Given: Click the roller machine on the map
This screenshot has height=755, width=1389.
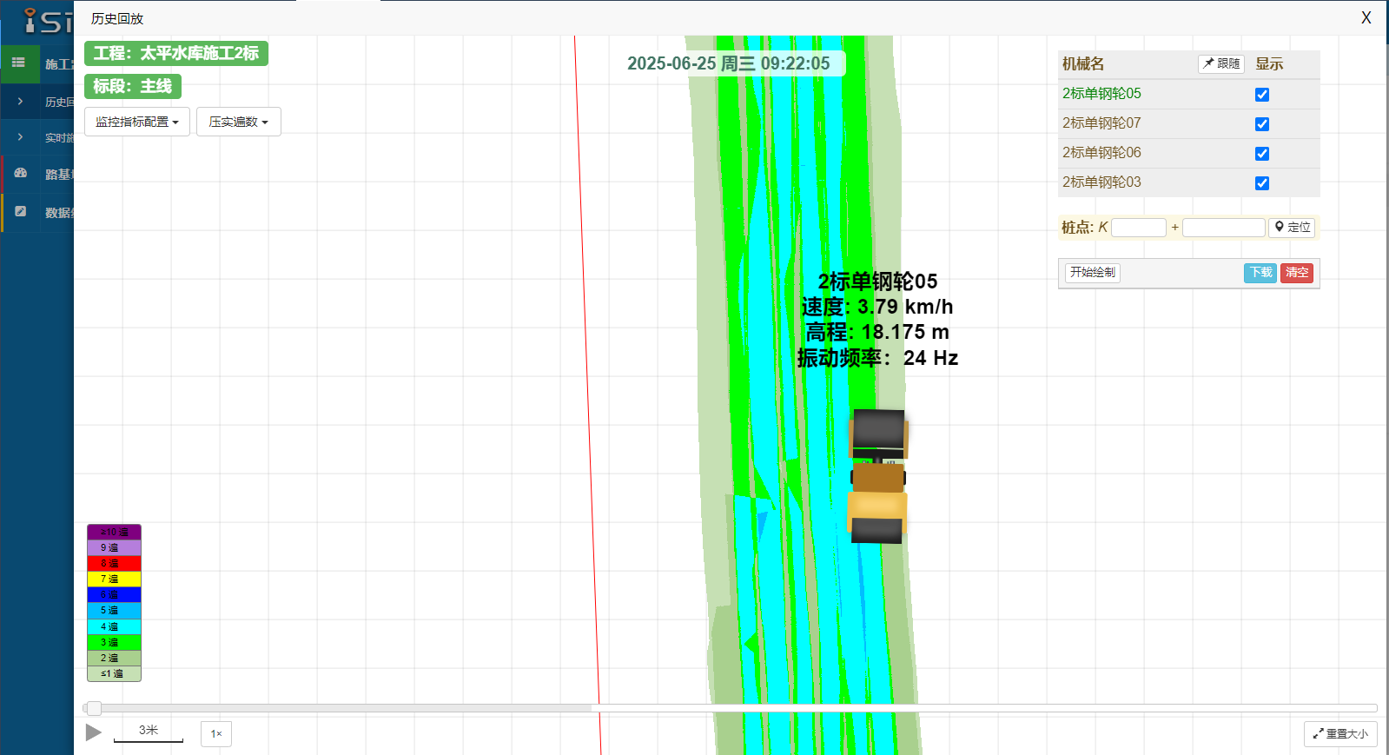Looking at the screenshot, I should pyautogui.click(x=878, y=476).
